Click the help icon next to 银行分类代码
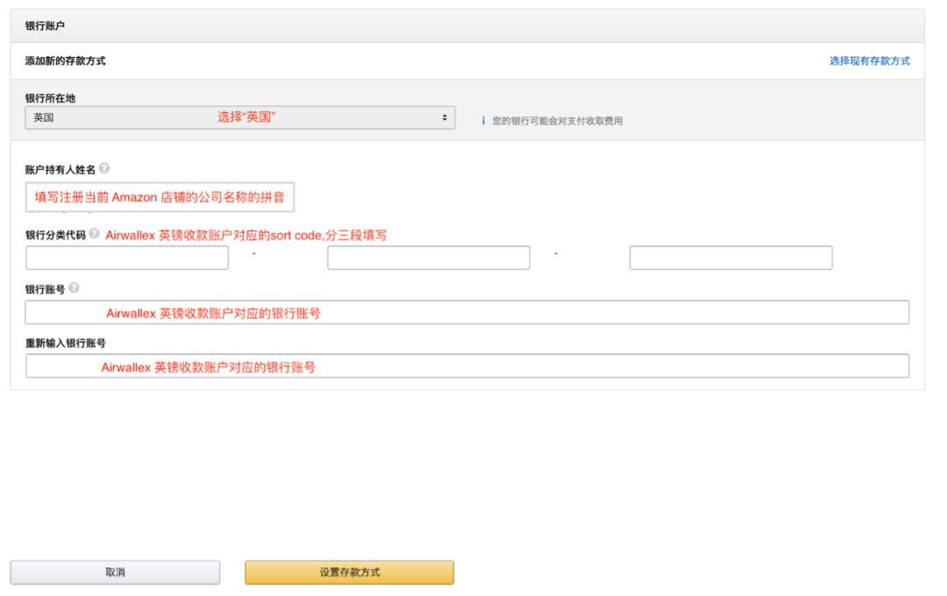This screenshot has height=596, width=947. (94, 234)
